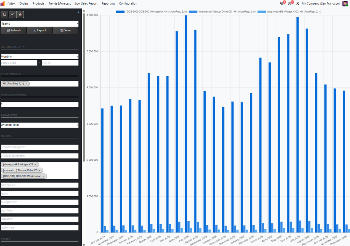350x246 pixels.
Task: Click the July 2026 ODS-900 bar
Action: coord(298,125)
